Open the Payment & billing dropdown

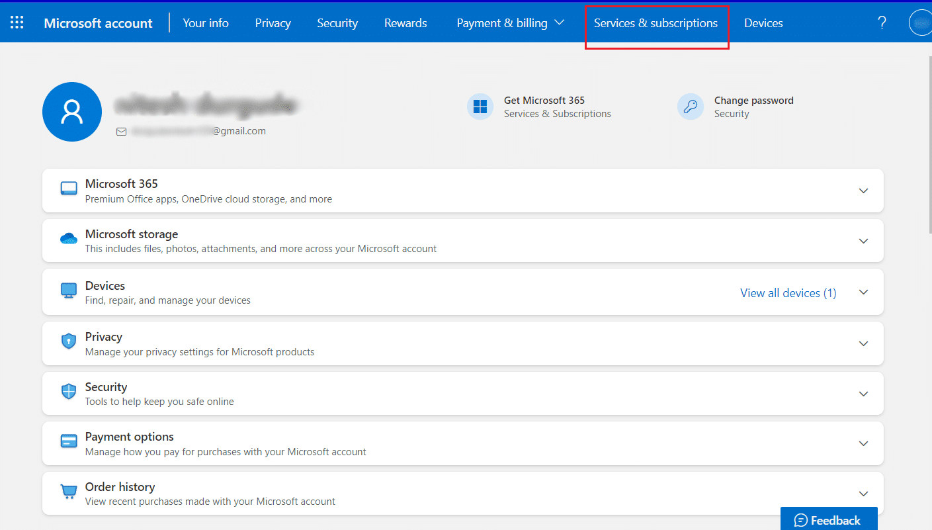pos(510,22)
